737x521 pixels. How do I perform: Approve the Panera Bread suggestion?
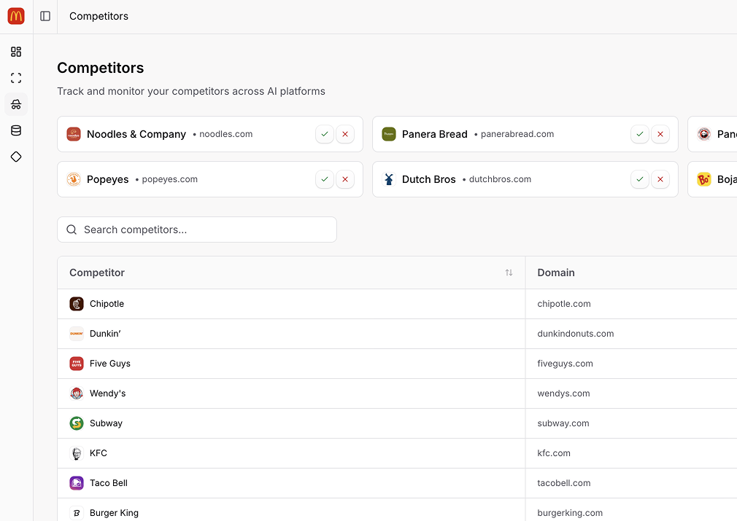click(640, 134)
